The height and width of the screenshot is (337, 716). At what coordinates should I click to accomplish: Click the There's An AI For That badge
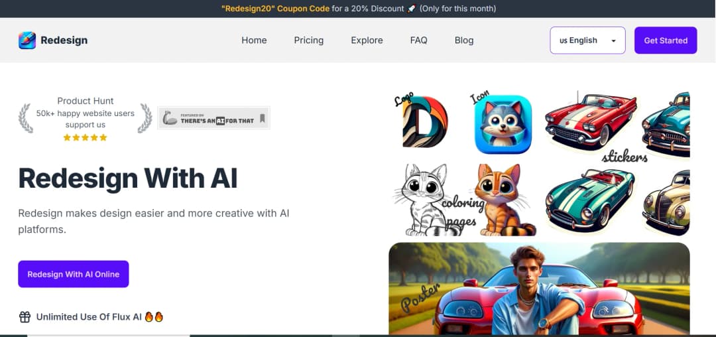coord(213,119)
